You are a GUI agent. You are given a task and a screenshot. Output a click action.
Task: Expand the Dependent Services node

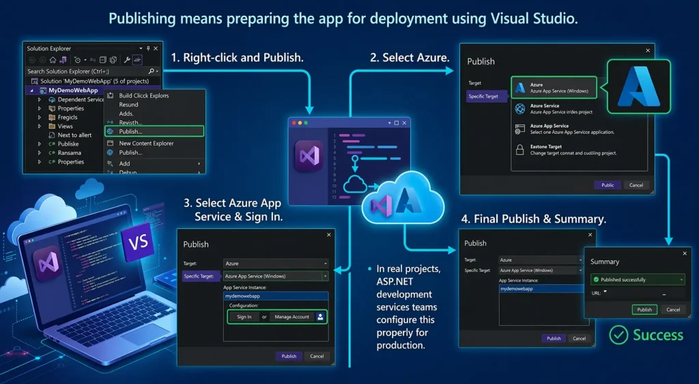pyautogui.click(x=39, y=100)
